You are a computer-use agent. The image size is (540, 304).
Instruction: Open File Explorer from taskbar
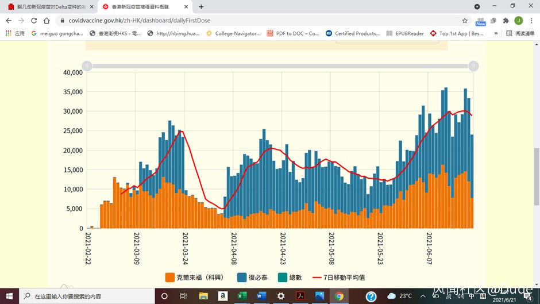tap(203, 296)
